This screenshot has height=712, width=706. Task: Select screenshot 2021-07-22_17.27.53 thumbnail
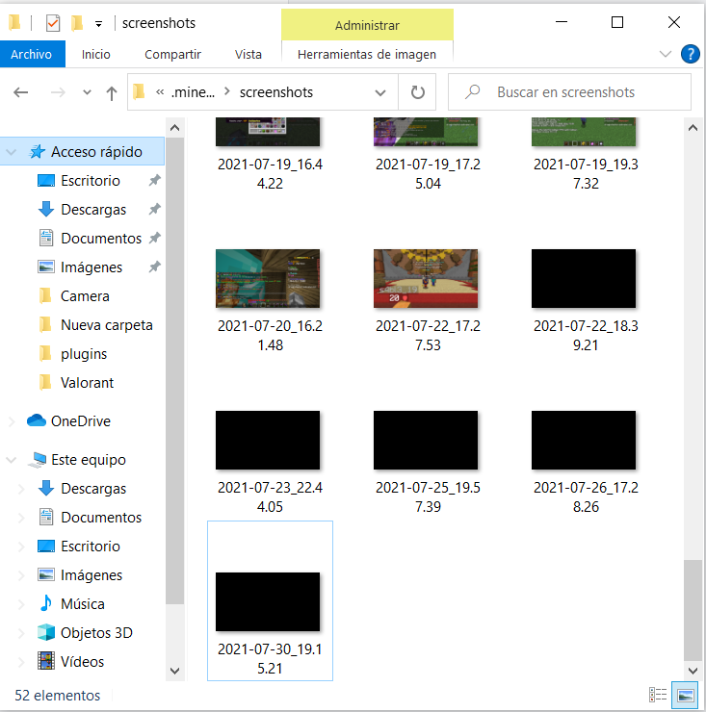(x=426, y=278)
